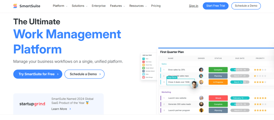
Task: Click the large Diego Garcia floating avatar
Action: 194,84
